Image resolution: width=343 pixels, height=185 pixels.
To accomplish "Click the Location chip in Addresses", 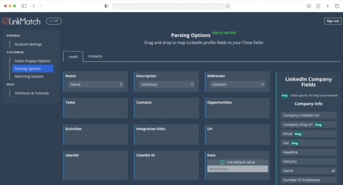I will [238, 84].
